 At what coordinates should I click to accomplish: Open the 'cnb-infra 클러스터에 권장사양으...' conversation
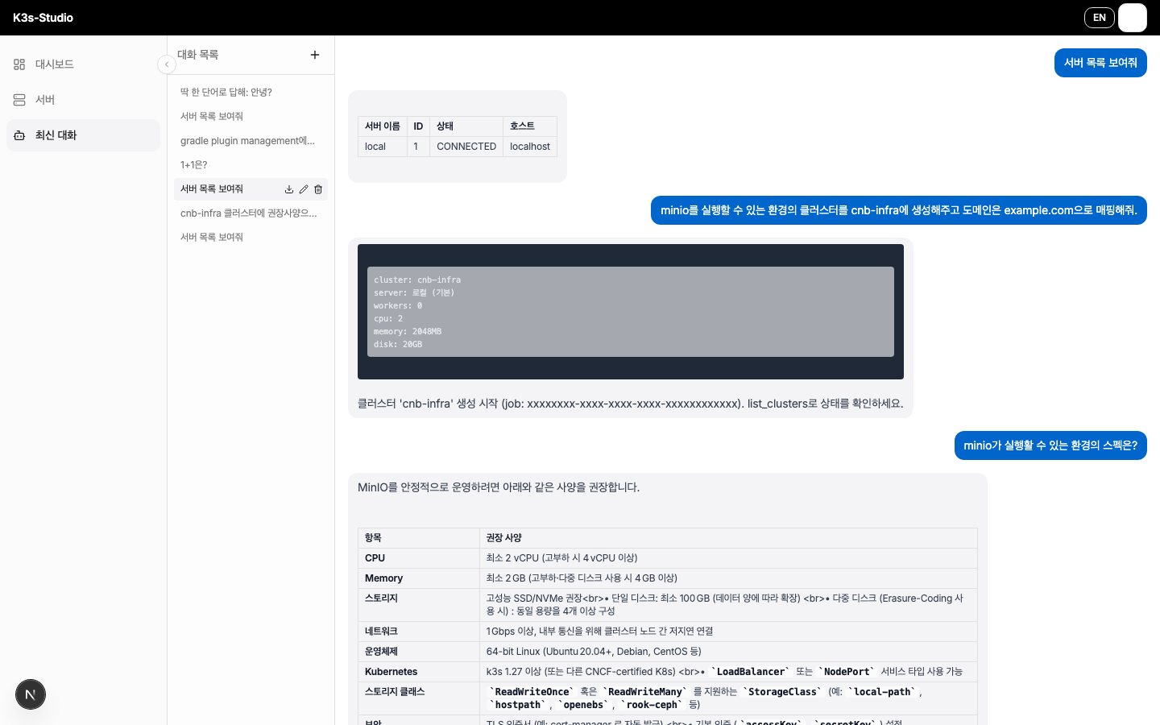coord(251,213)
